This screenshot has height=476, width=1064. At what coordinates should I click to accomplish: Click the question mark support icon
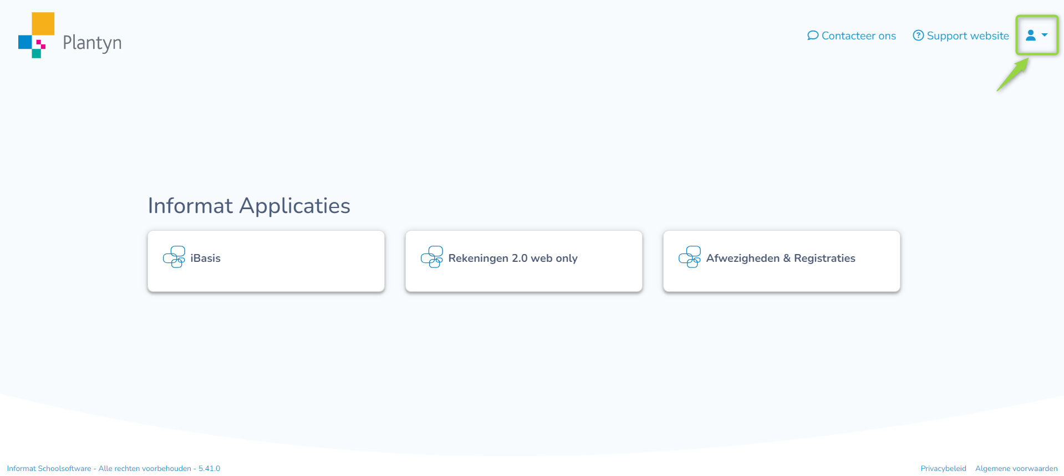point(918,36)
